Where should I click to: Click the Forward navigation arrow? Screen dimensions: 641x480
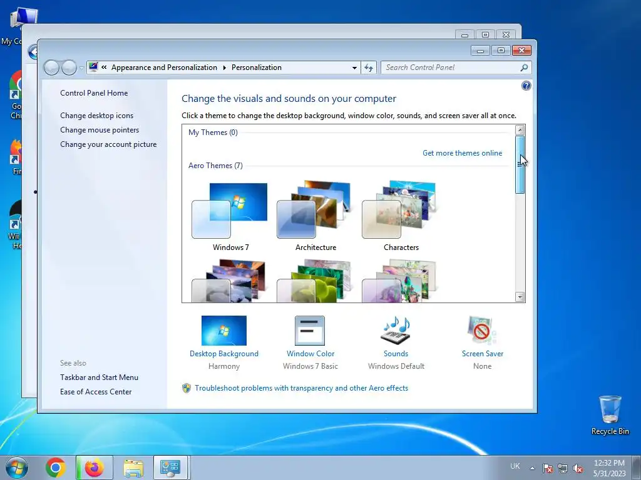[69, 67]
